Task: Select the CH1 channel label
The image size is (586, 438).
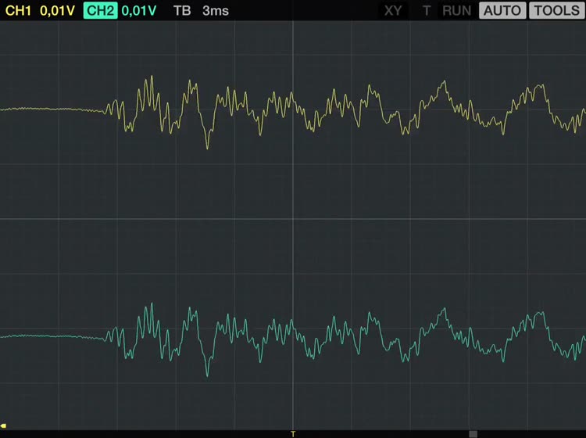Action: tap(18, 10)
